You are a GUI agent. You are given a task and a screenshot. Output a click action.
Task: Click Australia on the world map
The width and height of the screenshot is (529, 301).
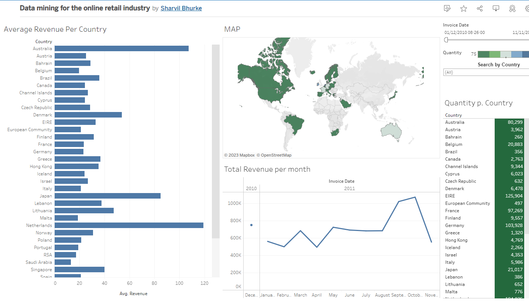coord(391,131)
